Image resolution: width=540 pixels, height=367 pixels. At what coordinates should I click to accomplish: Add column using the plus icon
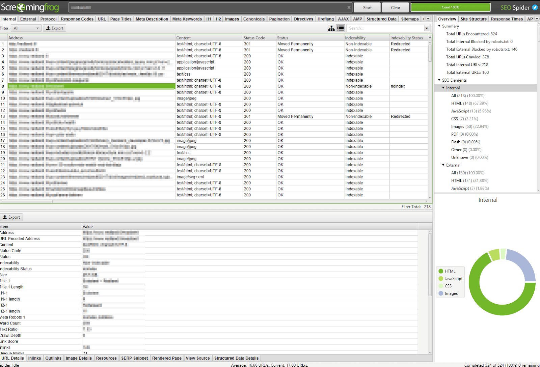(430, 37)
